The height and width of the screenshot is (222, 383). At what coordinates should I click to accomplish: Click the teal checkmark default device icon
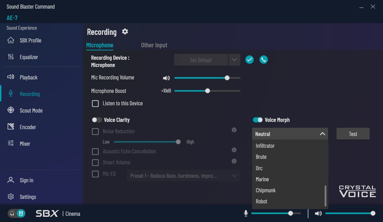(249, 60)
